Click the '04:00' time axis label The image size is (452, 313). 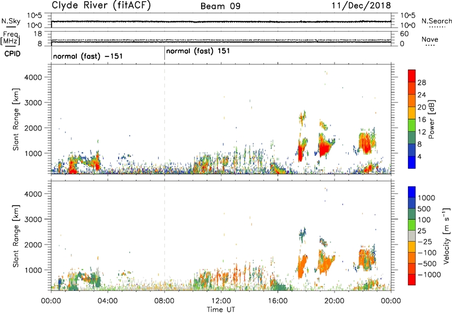coord(107,301)
